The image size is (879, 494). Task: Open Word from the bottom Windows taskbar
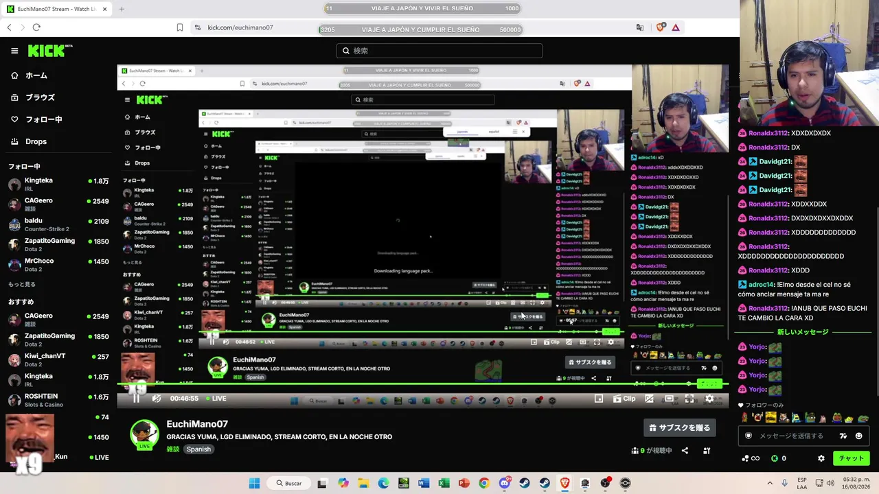(x=424, y=483)
